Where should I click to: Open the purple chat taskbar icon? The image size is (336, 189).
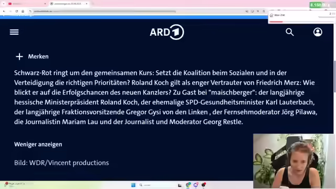tap(196, 185)
